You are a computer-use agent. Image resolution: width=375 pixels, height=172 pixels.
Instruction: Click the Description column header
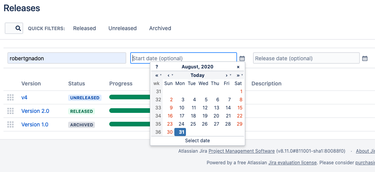point(267,83)
